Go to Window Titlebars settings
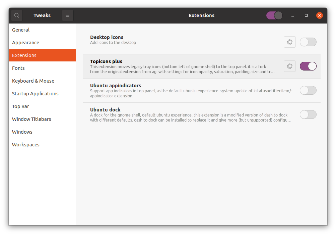 click(42, 119)
